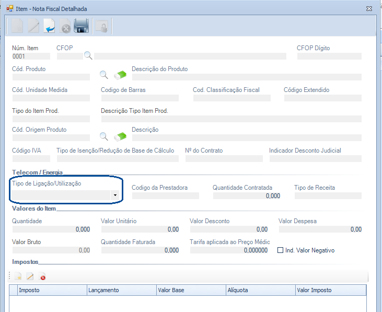The width and height of the screenshot is (382, 312).
Task: Clear Cód. Origem Produto with green eraser
Action: (120, 136)
